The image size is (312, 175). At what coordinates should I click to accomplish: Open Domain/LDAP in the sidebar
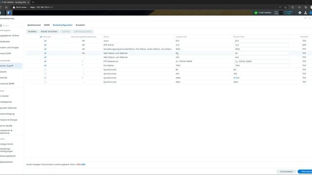[5, 53]
